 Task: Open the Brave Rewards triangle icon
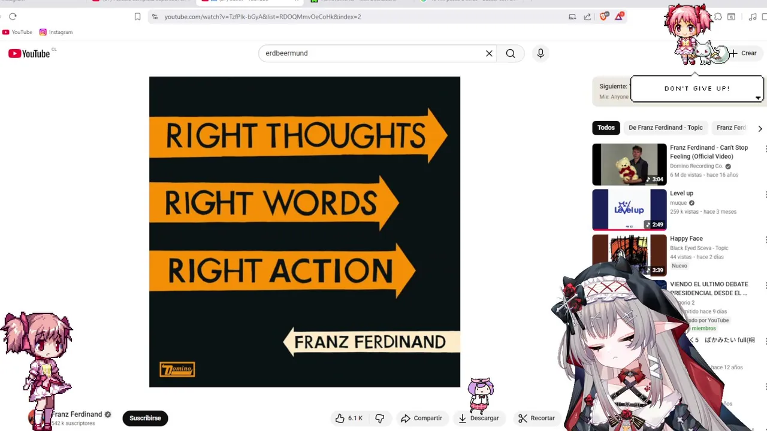619,17
